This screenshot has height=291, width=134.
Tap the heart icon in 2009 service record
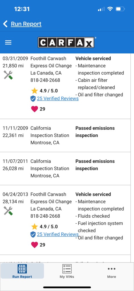point(35,109)
